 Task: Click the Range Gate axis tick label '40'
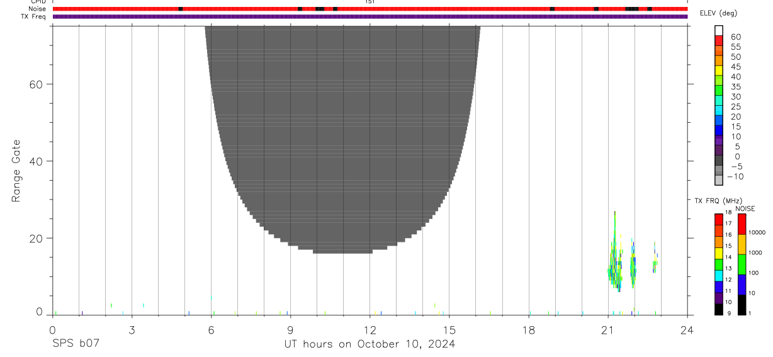(35, 161)
